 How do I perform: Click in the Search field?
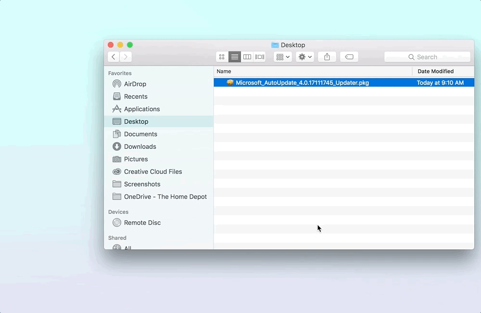click(x=427, y=57)
